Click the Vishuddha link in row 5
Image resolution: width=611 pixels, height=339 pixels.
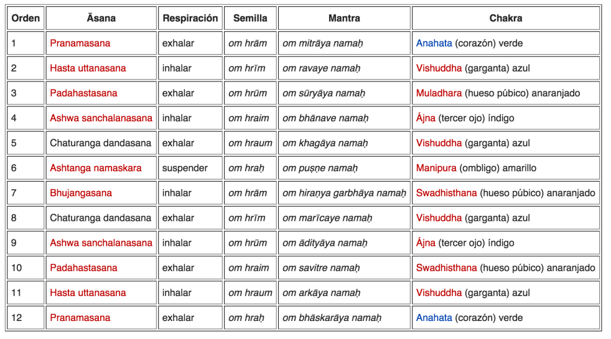pos(439,143)
